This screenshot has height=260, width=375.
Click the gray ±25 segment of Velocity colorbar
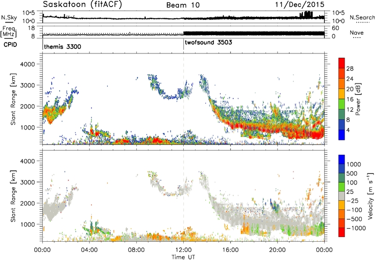point(342,196)
